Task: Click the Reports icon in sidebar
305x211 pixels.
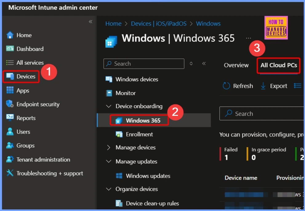Action: (x=10, y=118)
